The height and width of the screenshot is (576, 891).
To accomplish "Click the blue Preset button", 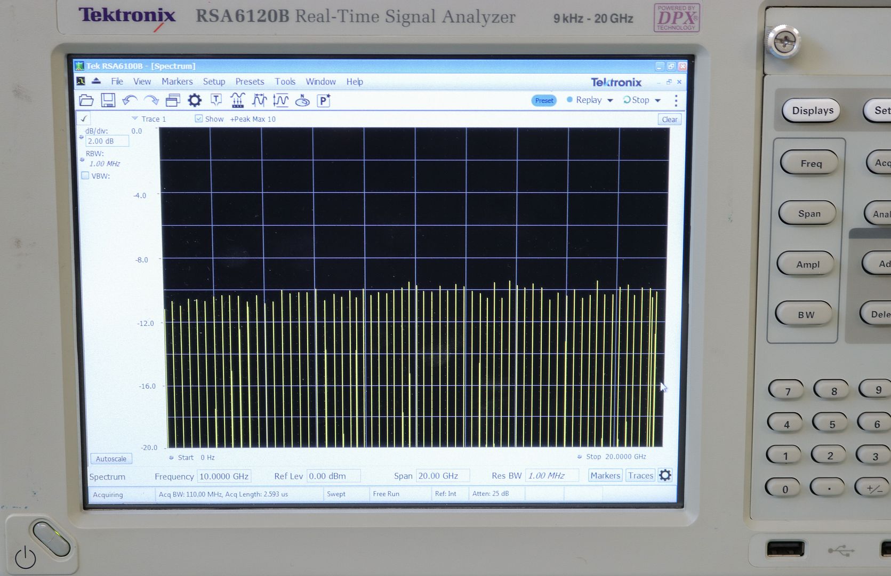I will coord(544,100).
